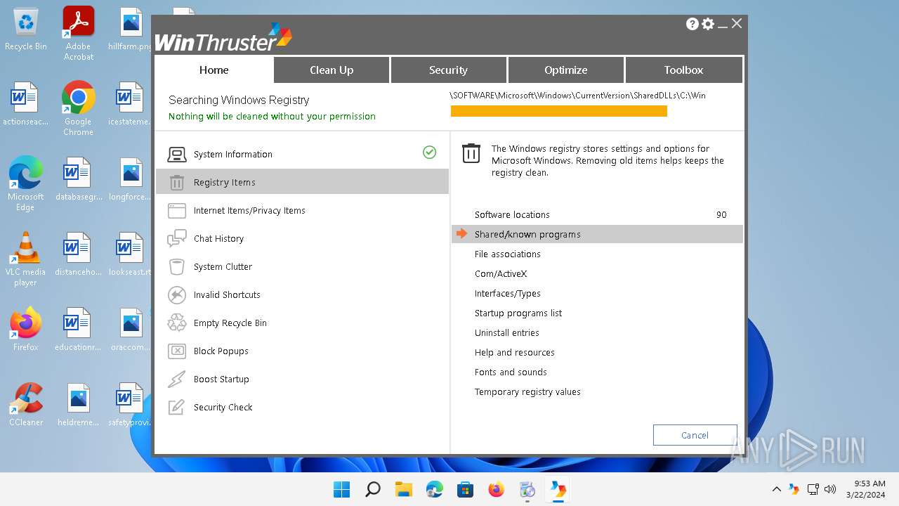Choose the Internet Items/Privacy Items browser icon
Screen dimensions: 899x506
[x=177, y=211]
